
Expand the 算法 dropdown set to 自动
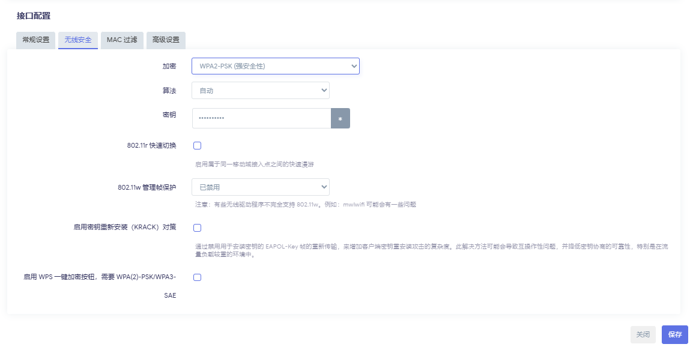pyautogui.click(x=260, y=91)
